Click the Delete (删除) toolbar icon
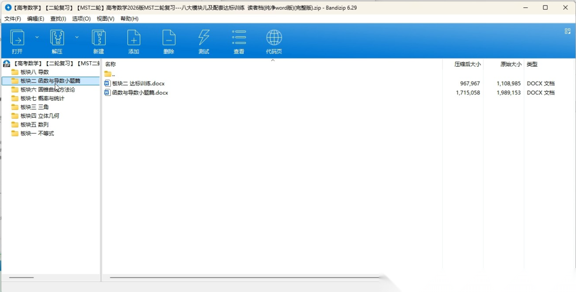 [169, 38]
